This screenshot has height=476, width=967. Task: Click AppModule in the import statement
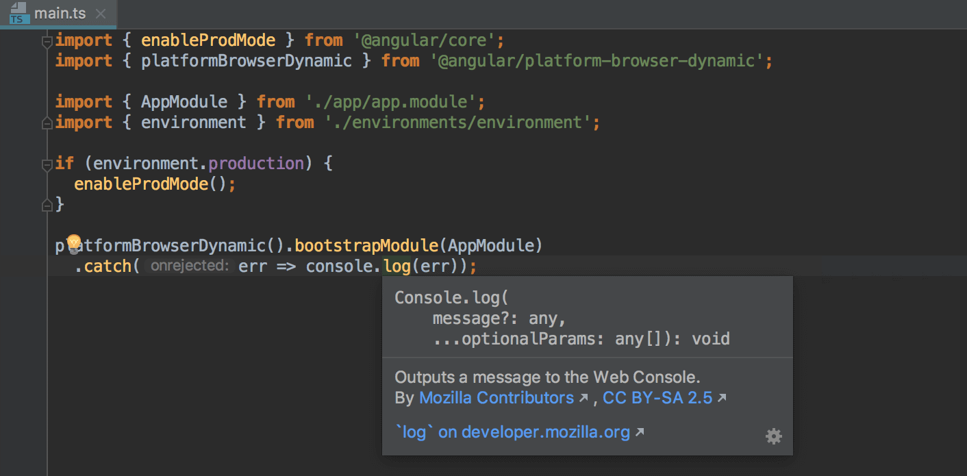(184, 102)
